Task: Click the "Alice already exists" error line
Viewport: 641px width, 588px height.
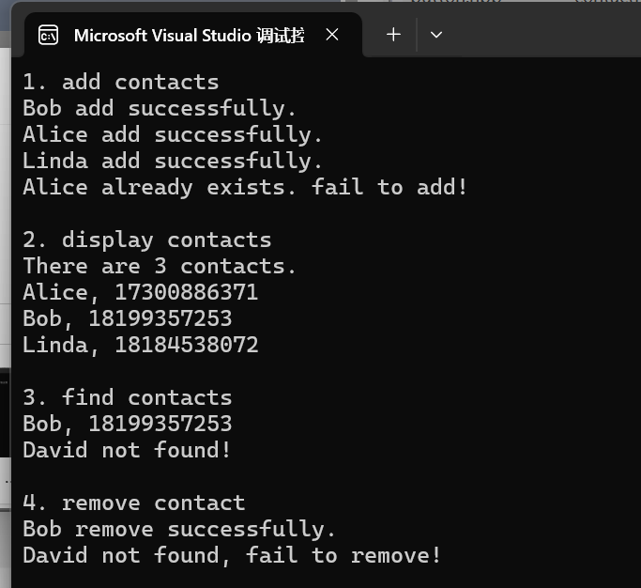Action: pyautogui.click(x=245, y=188)
